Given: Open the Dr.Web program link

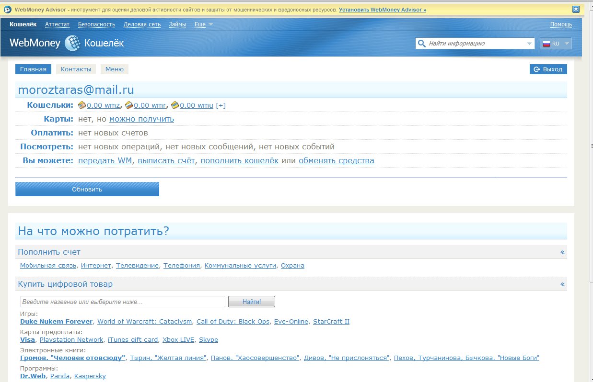Looking at the screenshot, I should pos(33,376).
